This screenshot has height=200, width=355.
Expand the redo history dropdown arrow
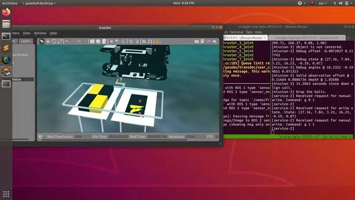point(84,42)
